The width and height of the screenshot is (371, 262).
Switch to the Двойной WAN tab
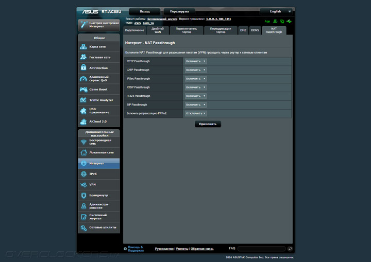tap(158, 30)
